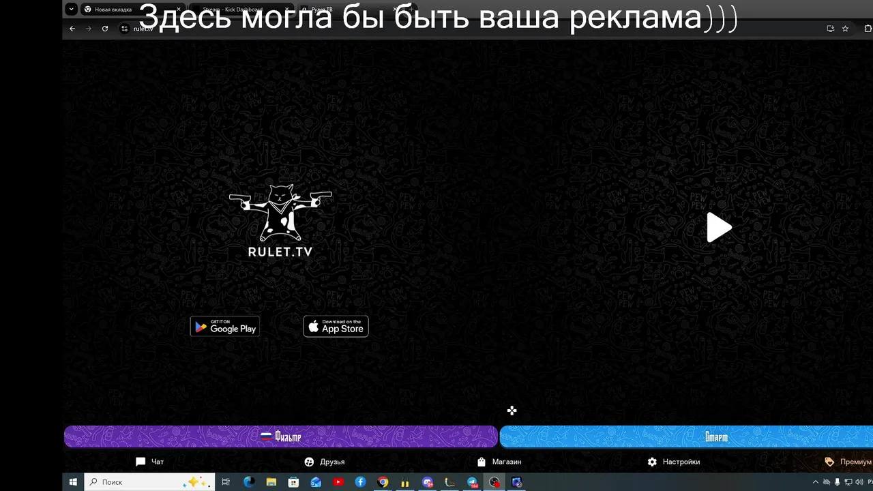Expand the browser tab search dropdown
This screenshot has width=873, height=491.
click(71, 10)
